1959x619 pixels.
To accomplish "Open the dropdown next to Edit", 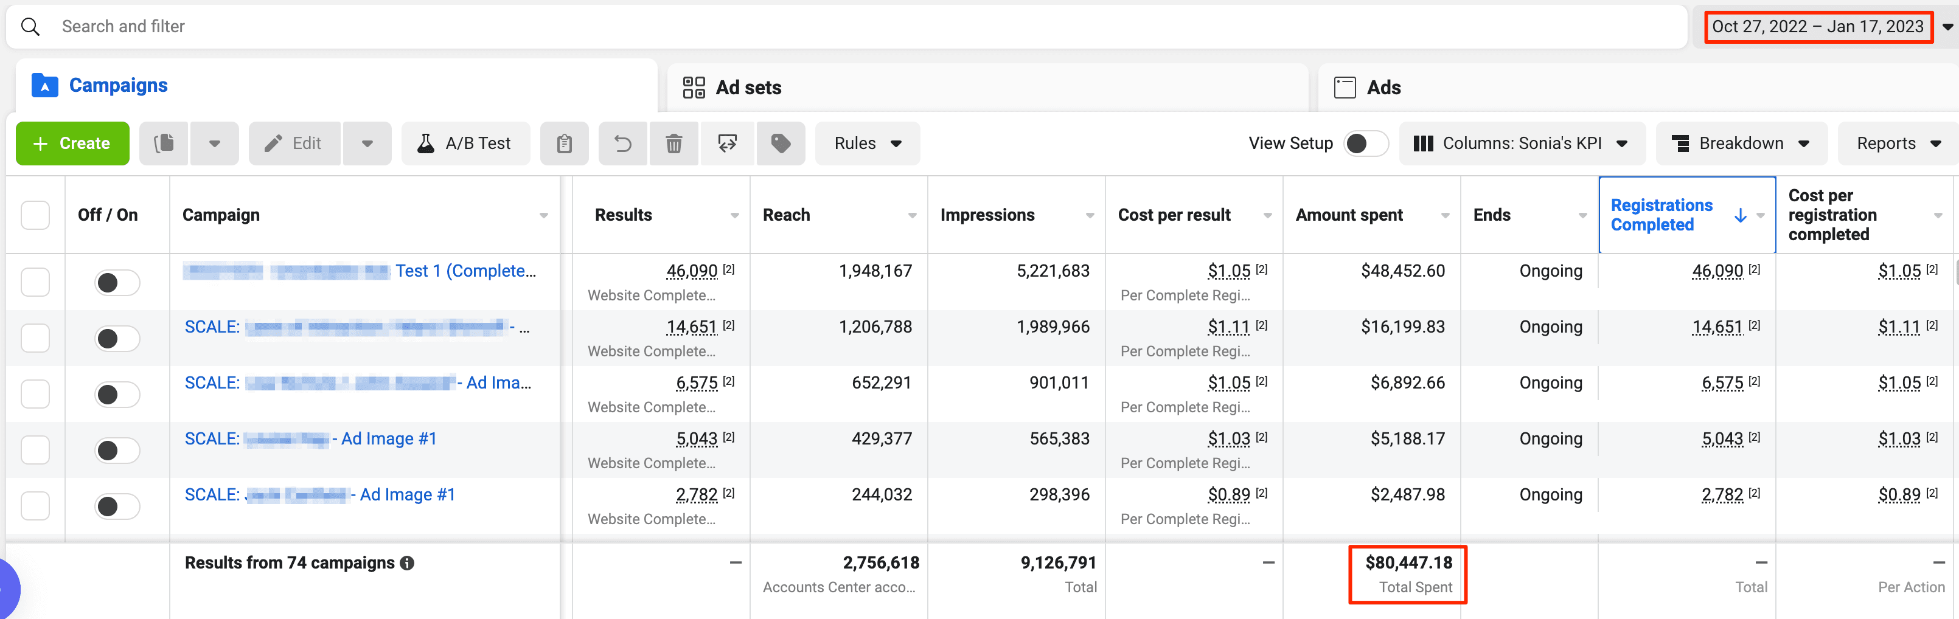I will point(367,143).
